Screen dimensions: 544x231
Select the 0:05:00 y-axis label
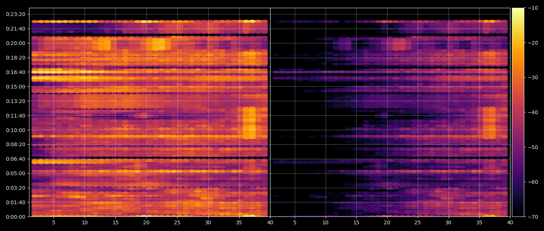click(16, 173)
